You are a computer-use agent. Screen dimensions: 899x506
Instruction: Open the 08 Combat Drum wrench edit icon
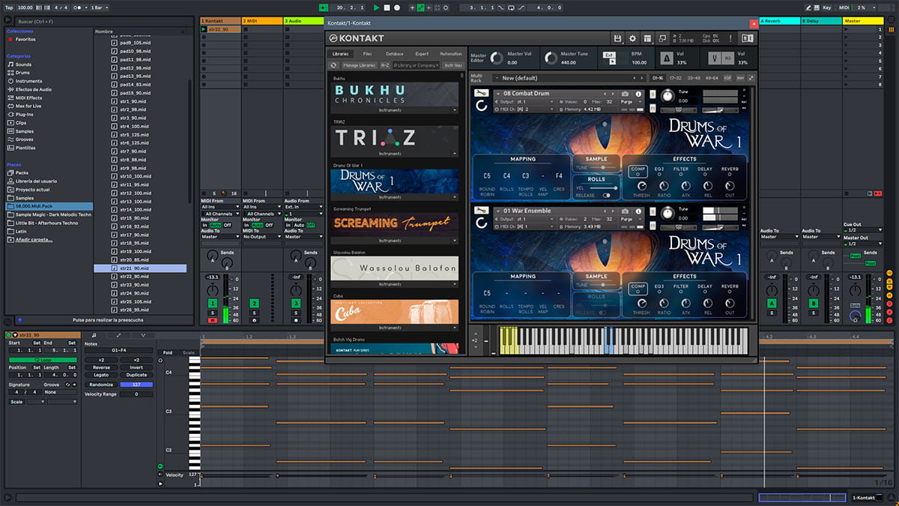pyautogui.click(x=482, y=94)
